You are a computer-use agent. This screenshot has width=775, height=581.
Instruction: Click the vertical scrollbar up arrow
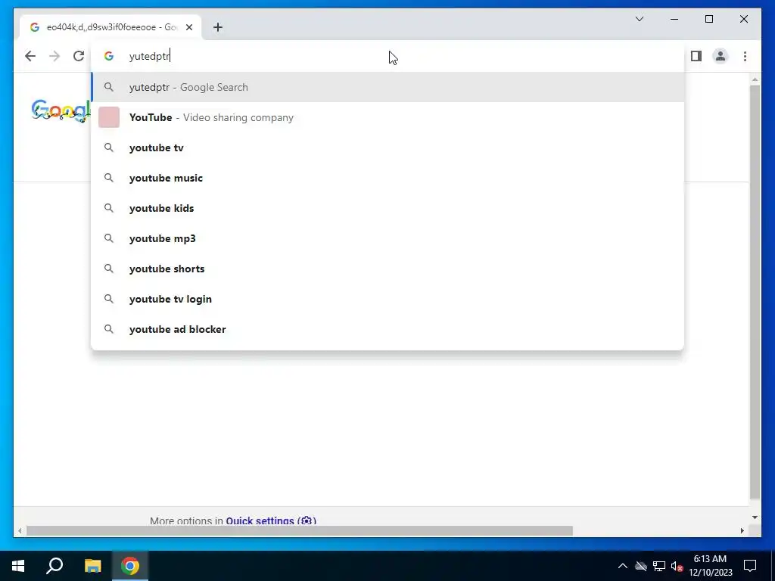(x=755, y=79)
